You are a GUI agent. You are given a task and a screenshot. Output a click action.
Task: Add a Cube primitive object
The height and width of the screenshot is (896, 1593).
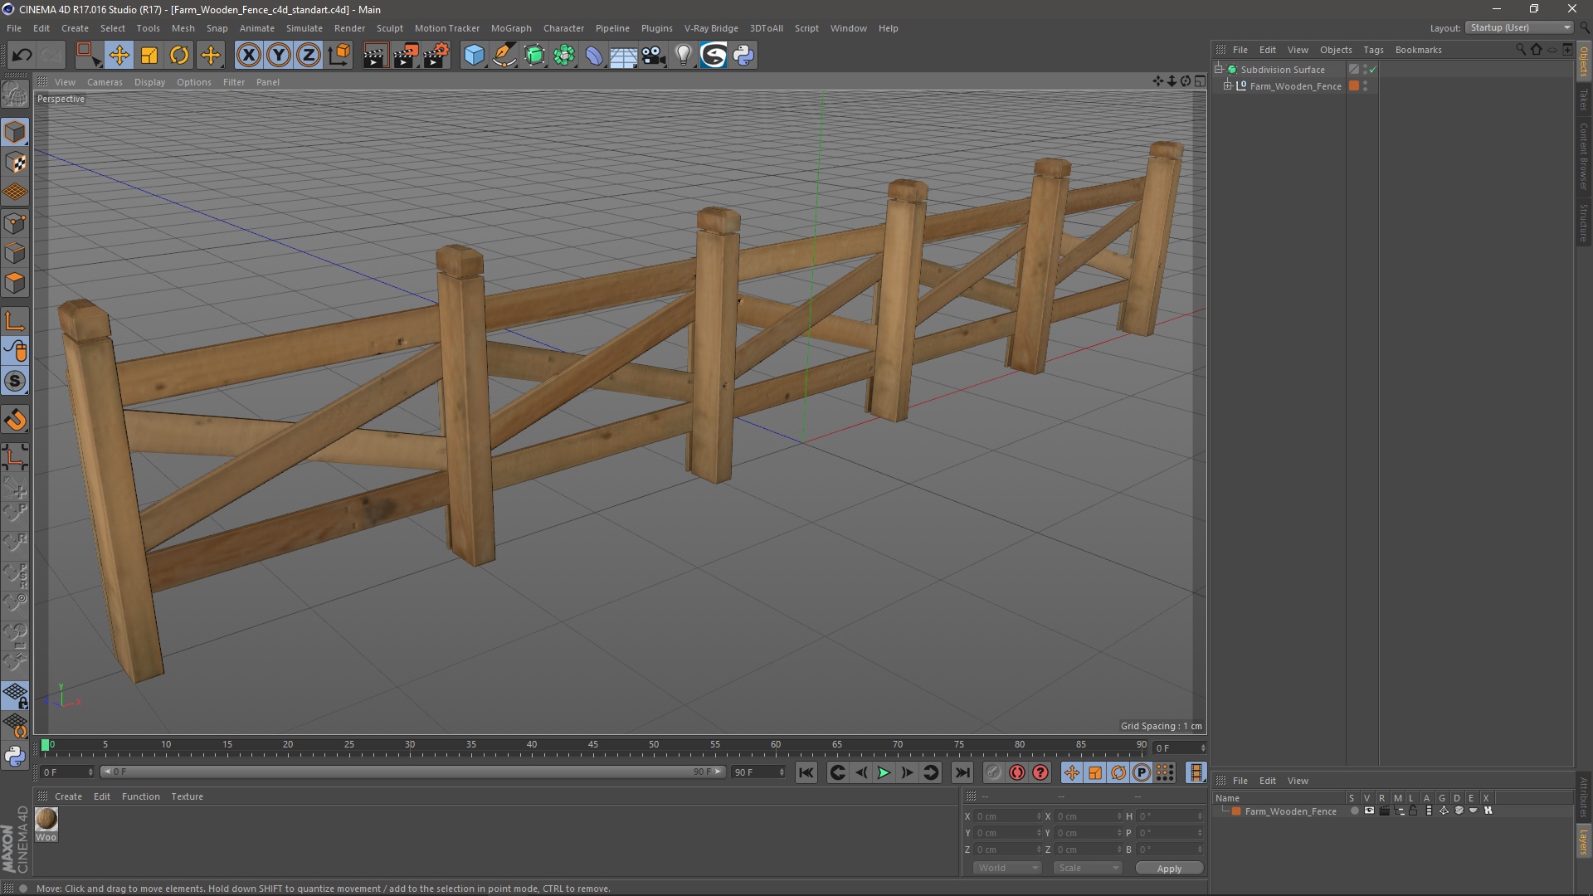474,56
